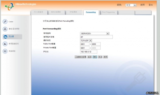The width and height of the screenshot is (160, 95).
Task: Click the LAN network sidebar label
Action: (14, 29)
